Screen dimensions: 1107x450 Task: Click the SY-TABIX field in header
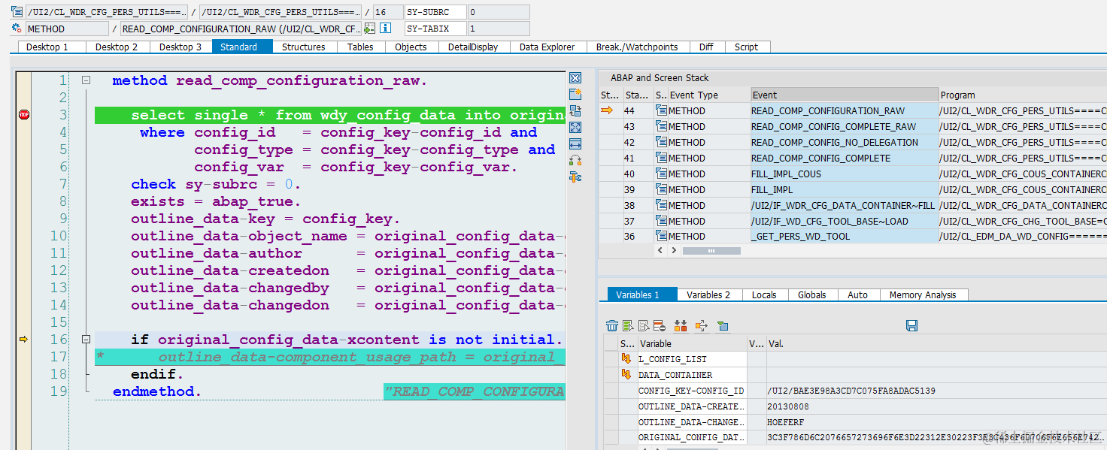[x=435, y=29]
